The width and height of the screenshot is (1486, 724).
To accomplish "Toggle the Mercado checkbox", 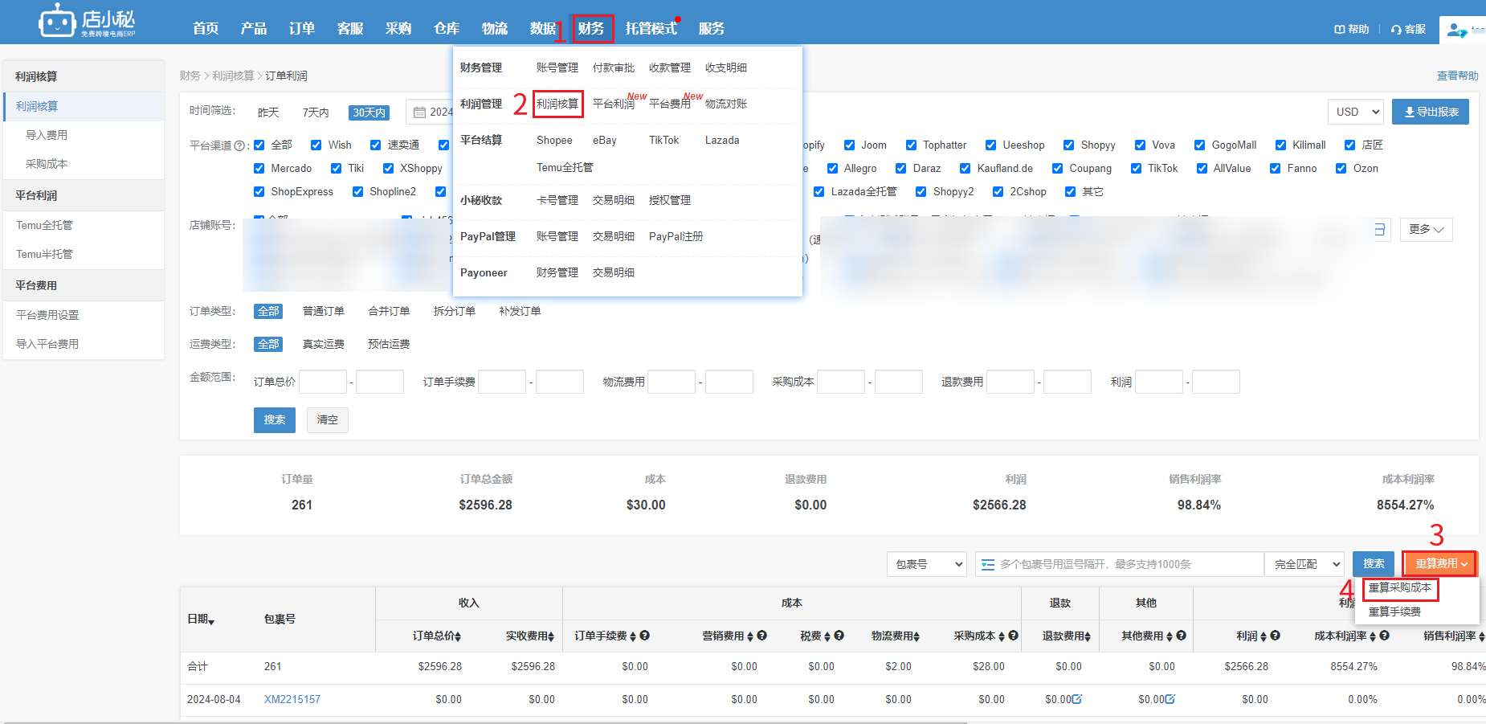I will (x=259, y=169).
